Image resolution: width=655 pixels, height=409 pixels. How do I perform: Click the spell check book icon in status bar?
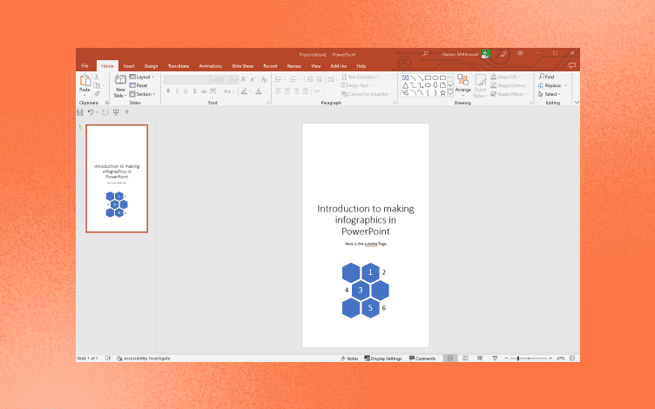108,358
